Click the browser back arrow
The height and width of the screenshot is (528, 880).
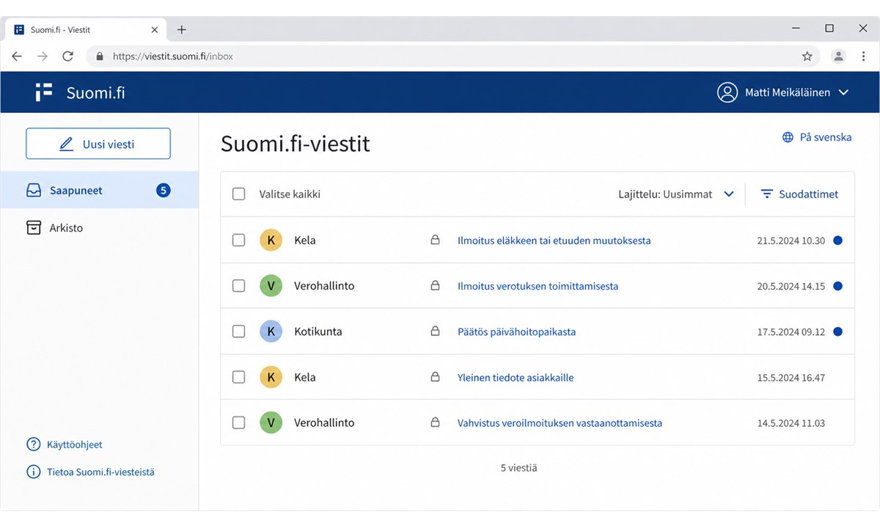(x=17, y=56)
